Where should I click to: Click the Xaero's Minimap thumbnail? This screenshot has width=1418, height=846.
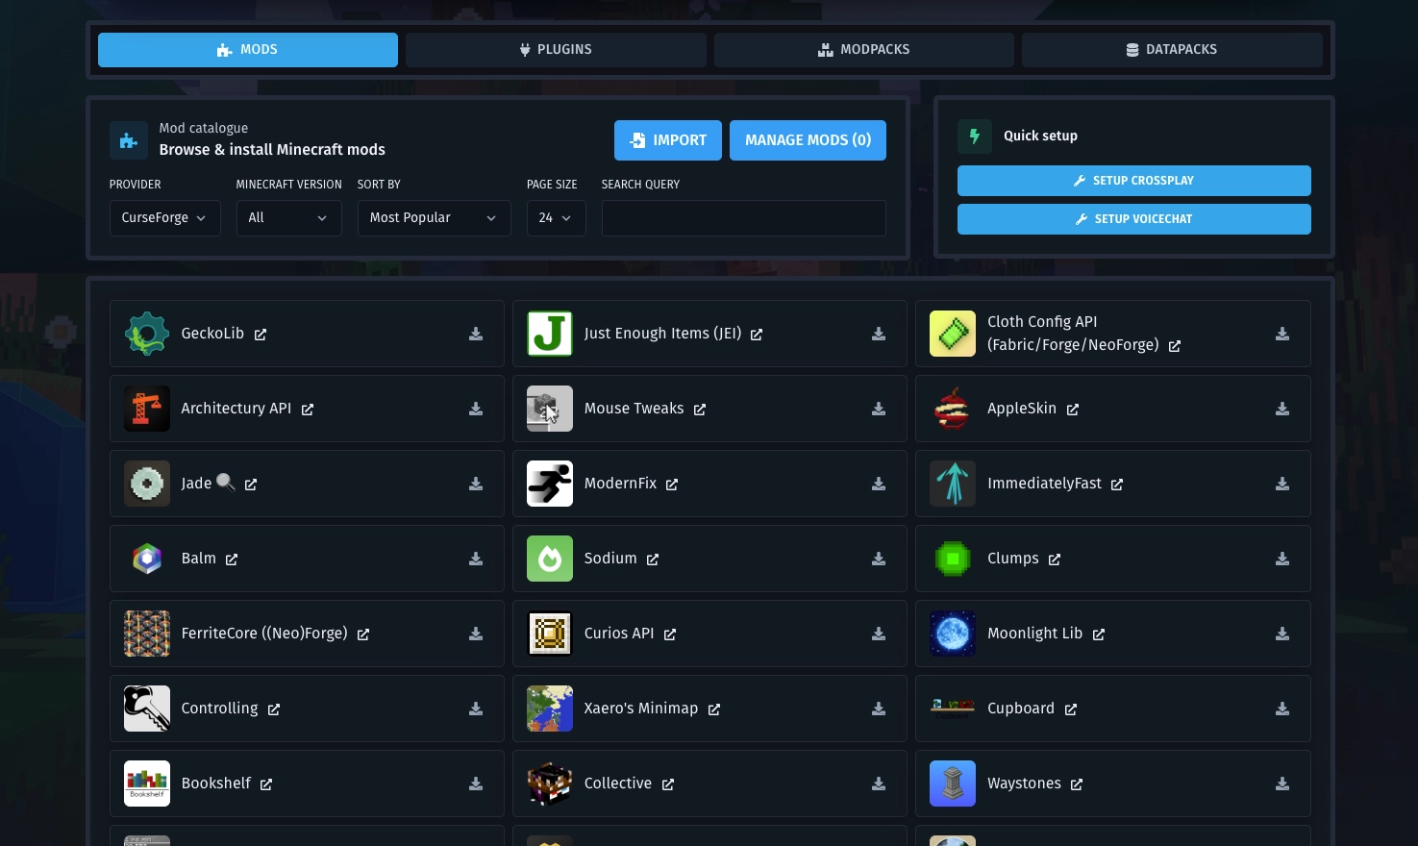(550, 709)
